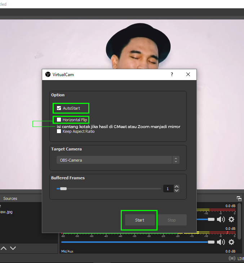Mute the upper audio track speaker icon
The width and height of the screenshot is (244, 263).
221,219
